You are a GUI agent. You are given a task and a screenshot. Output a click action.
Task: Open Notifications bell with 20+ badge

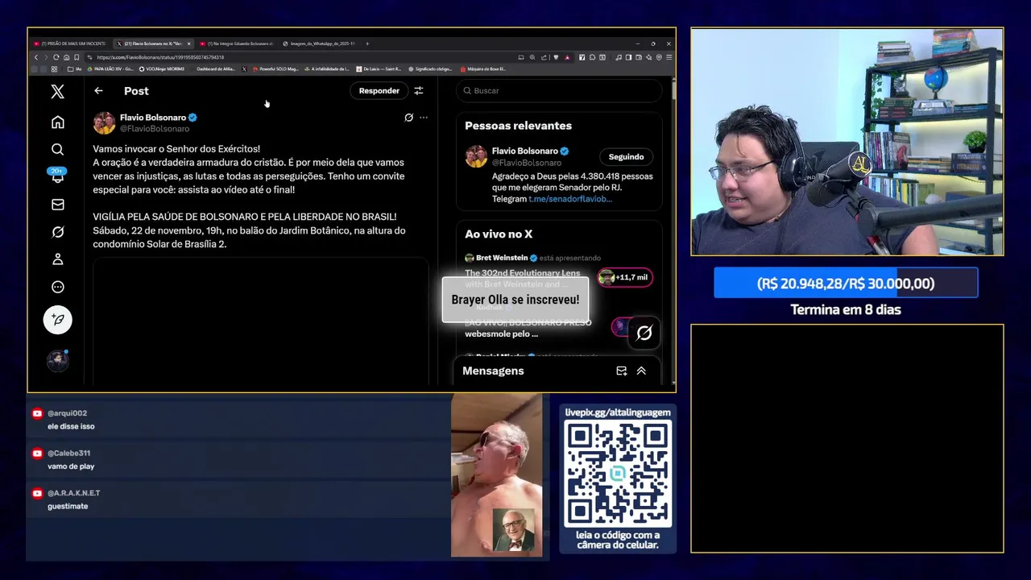[57, 176]
